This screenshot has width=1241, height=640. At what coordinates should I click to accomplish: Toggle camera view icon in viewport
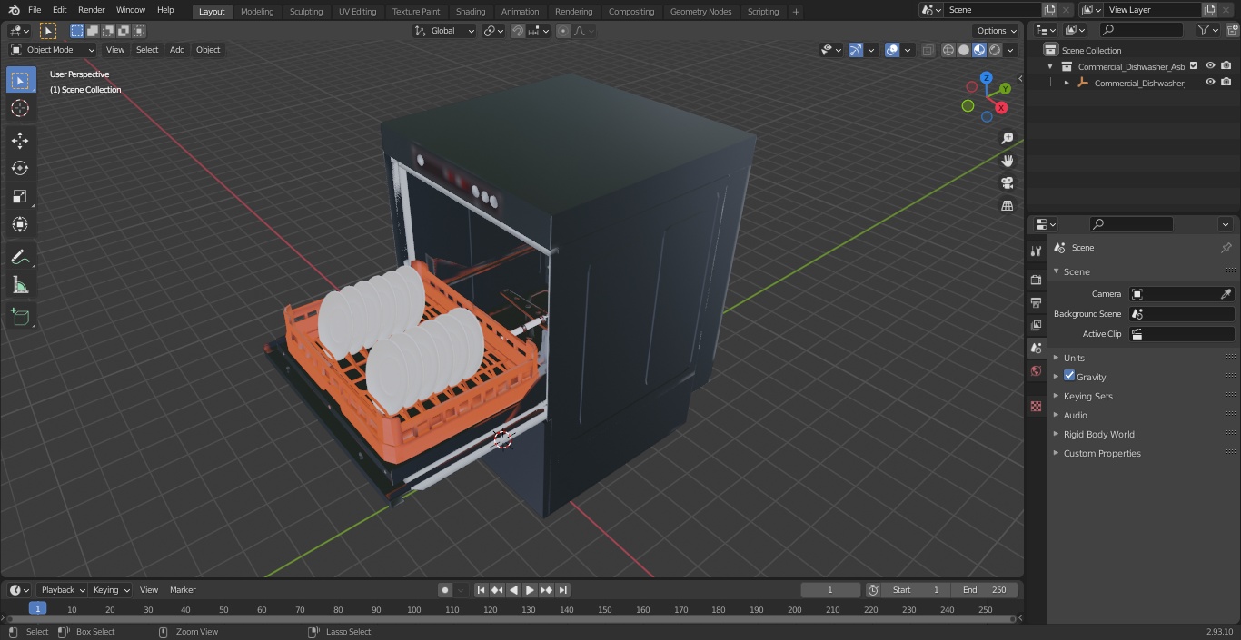tap(1007, 183)
